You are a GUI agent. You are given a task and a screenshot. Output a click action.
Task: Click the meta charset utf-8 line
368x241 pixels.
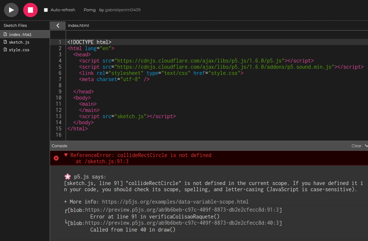pos(114,79)
